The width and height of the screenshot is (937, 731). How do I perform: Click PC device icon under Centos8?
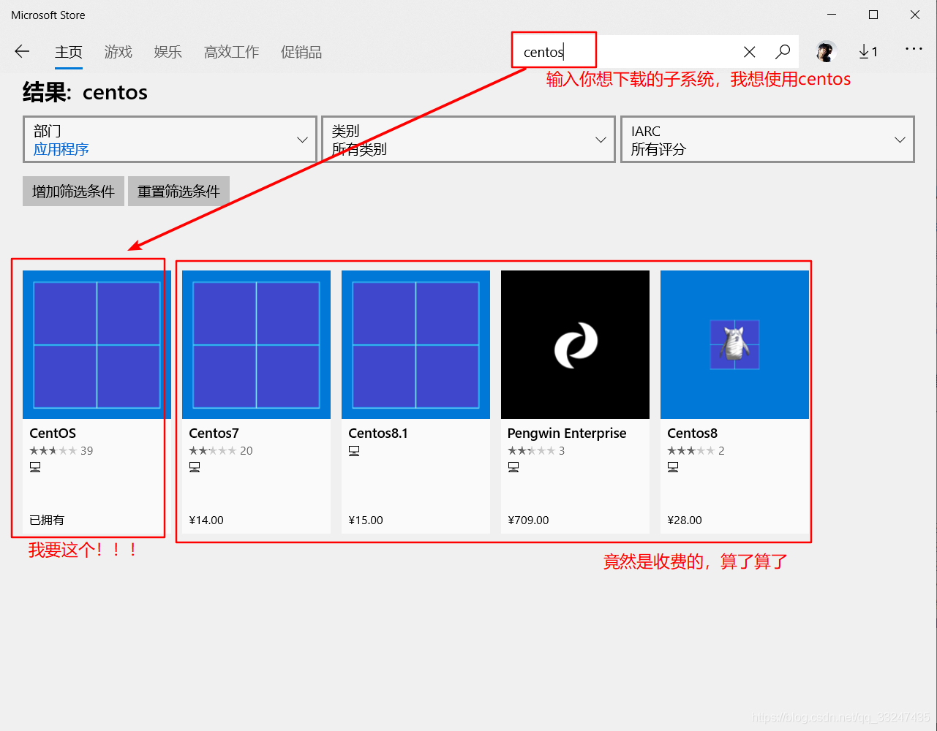[673, 467]
